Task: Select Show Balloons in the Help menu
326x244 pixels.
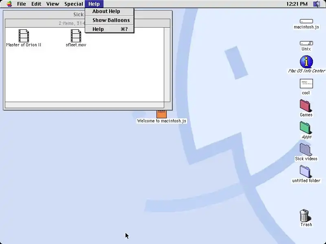Action: [109, 20]
